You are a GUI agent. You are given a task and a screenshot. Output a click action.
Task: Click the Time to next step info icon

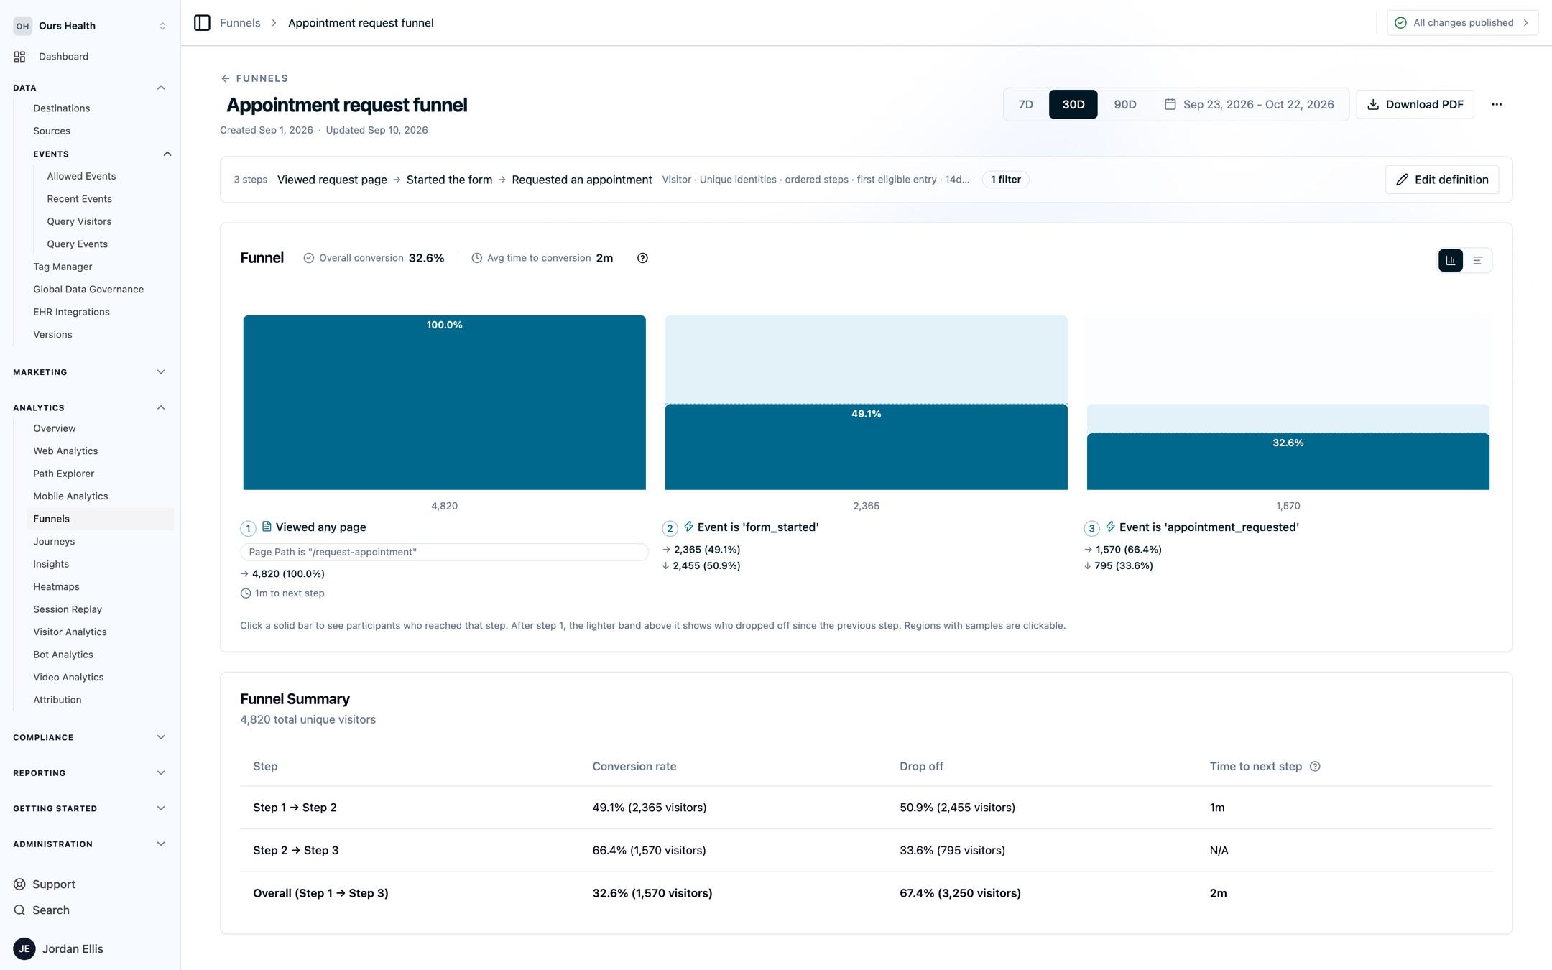coord(1315,766)
